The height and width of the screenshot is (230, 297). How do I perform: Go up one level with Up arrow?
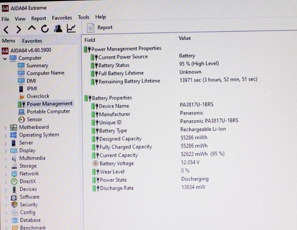click(x=32, y=29)
